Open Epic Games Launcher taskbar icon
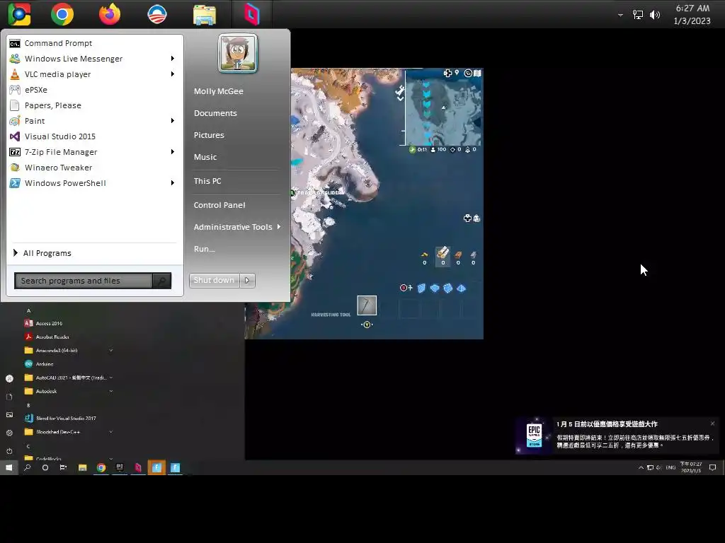 [x=120, y=468]
